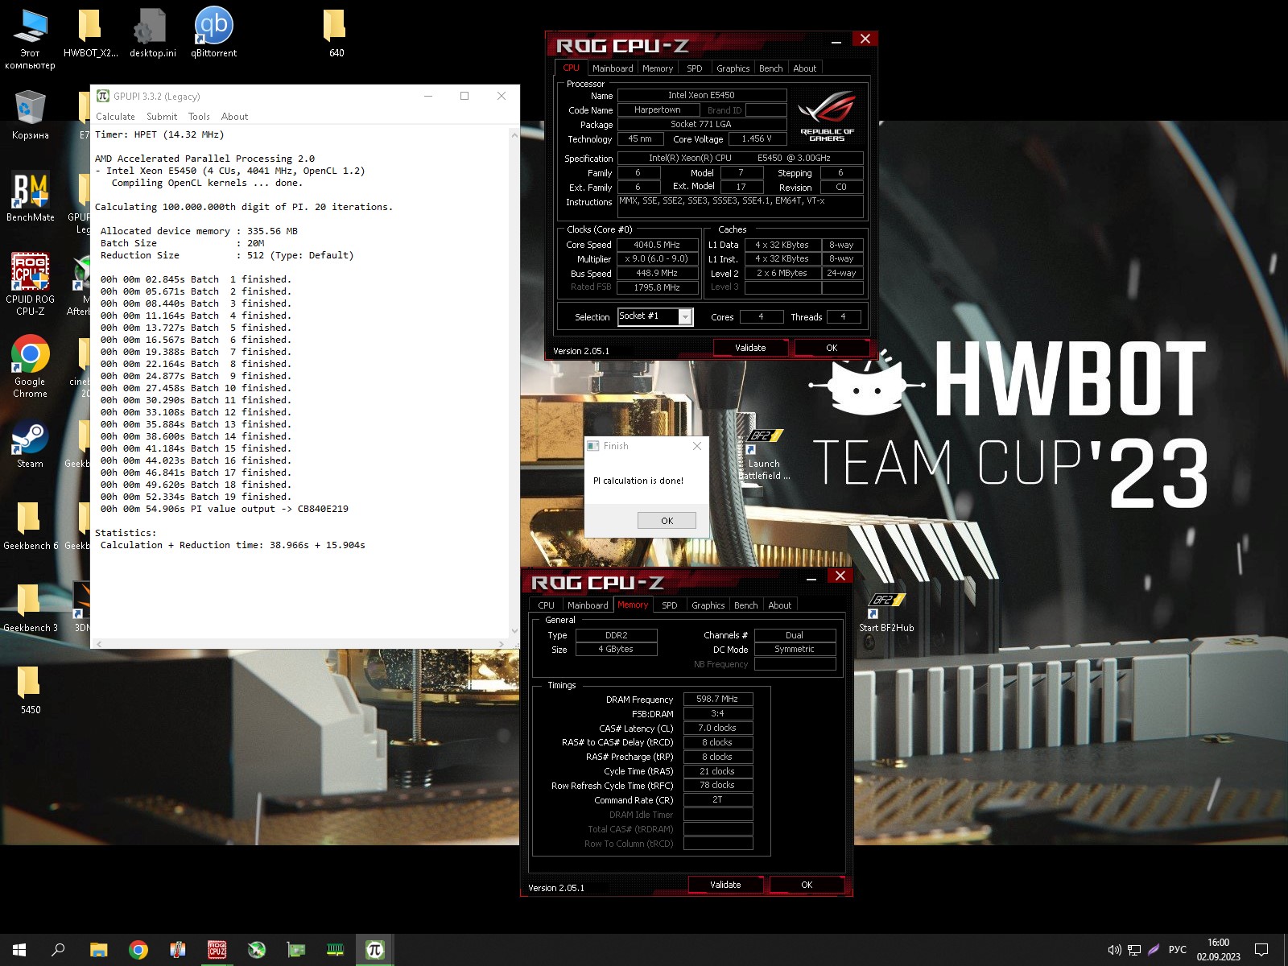
Task: Open File Explorer from the taskbar
Action: pyautogui.click(x=98, y=950)
